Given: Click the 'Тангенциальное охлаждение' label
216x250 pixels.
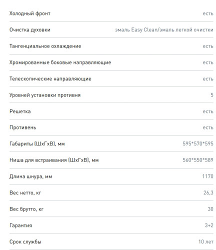Looking at the screenshot, I should (45, 46).
